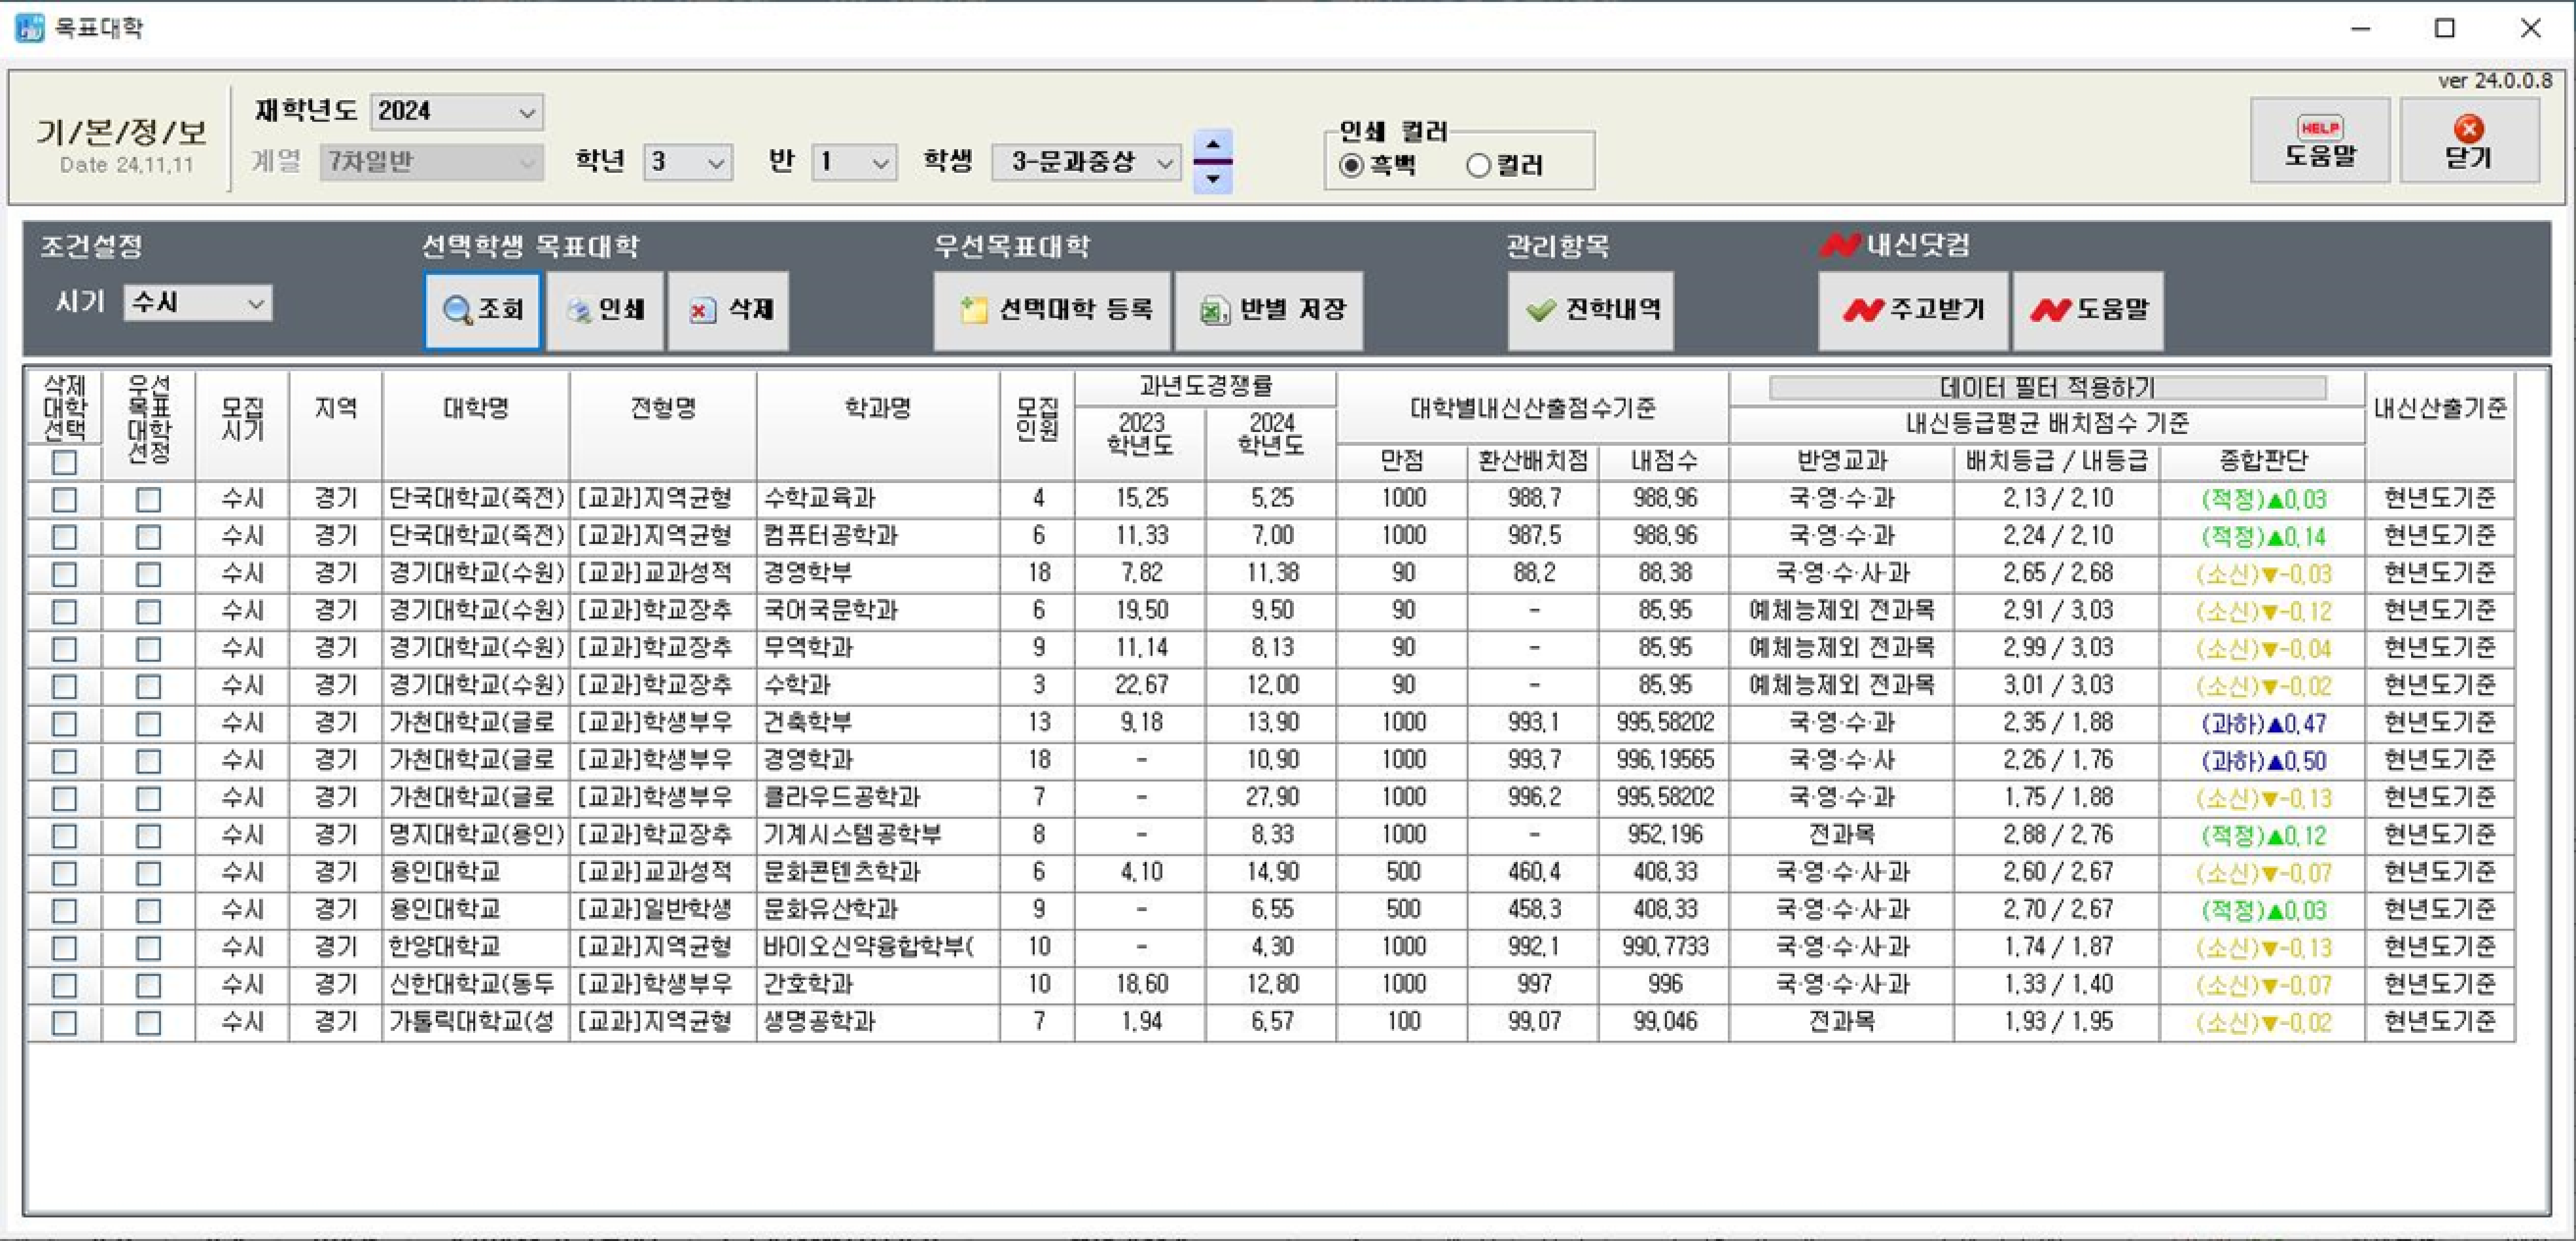
Task: Check delete box for 컴퓨터공학과 row
Action: (x=65, y=537)
